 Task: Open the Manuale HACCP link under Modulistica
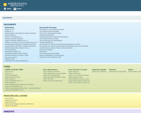pos(10,59)
